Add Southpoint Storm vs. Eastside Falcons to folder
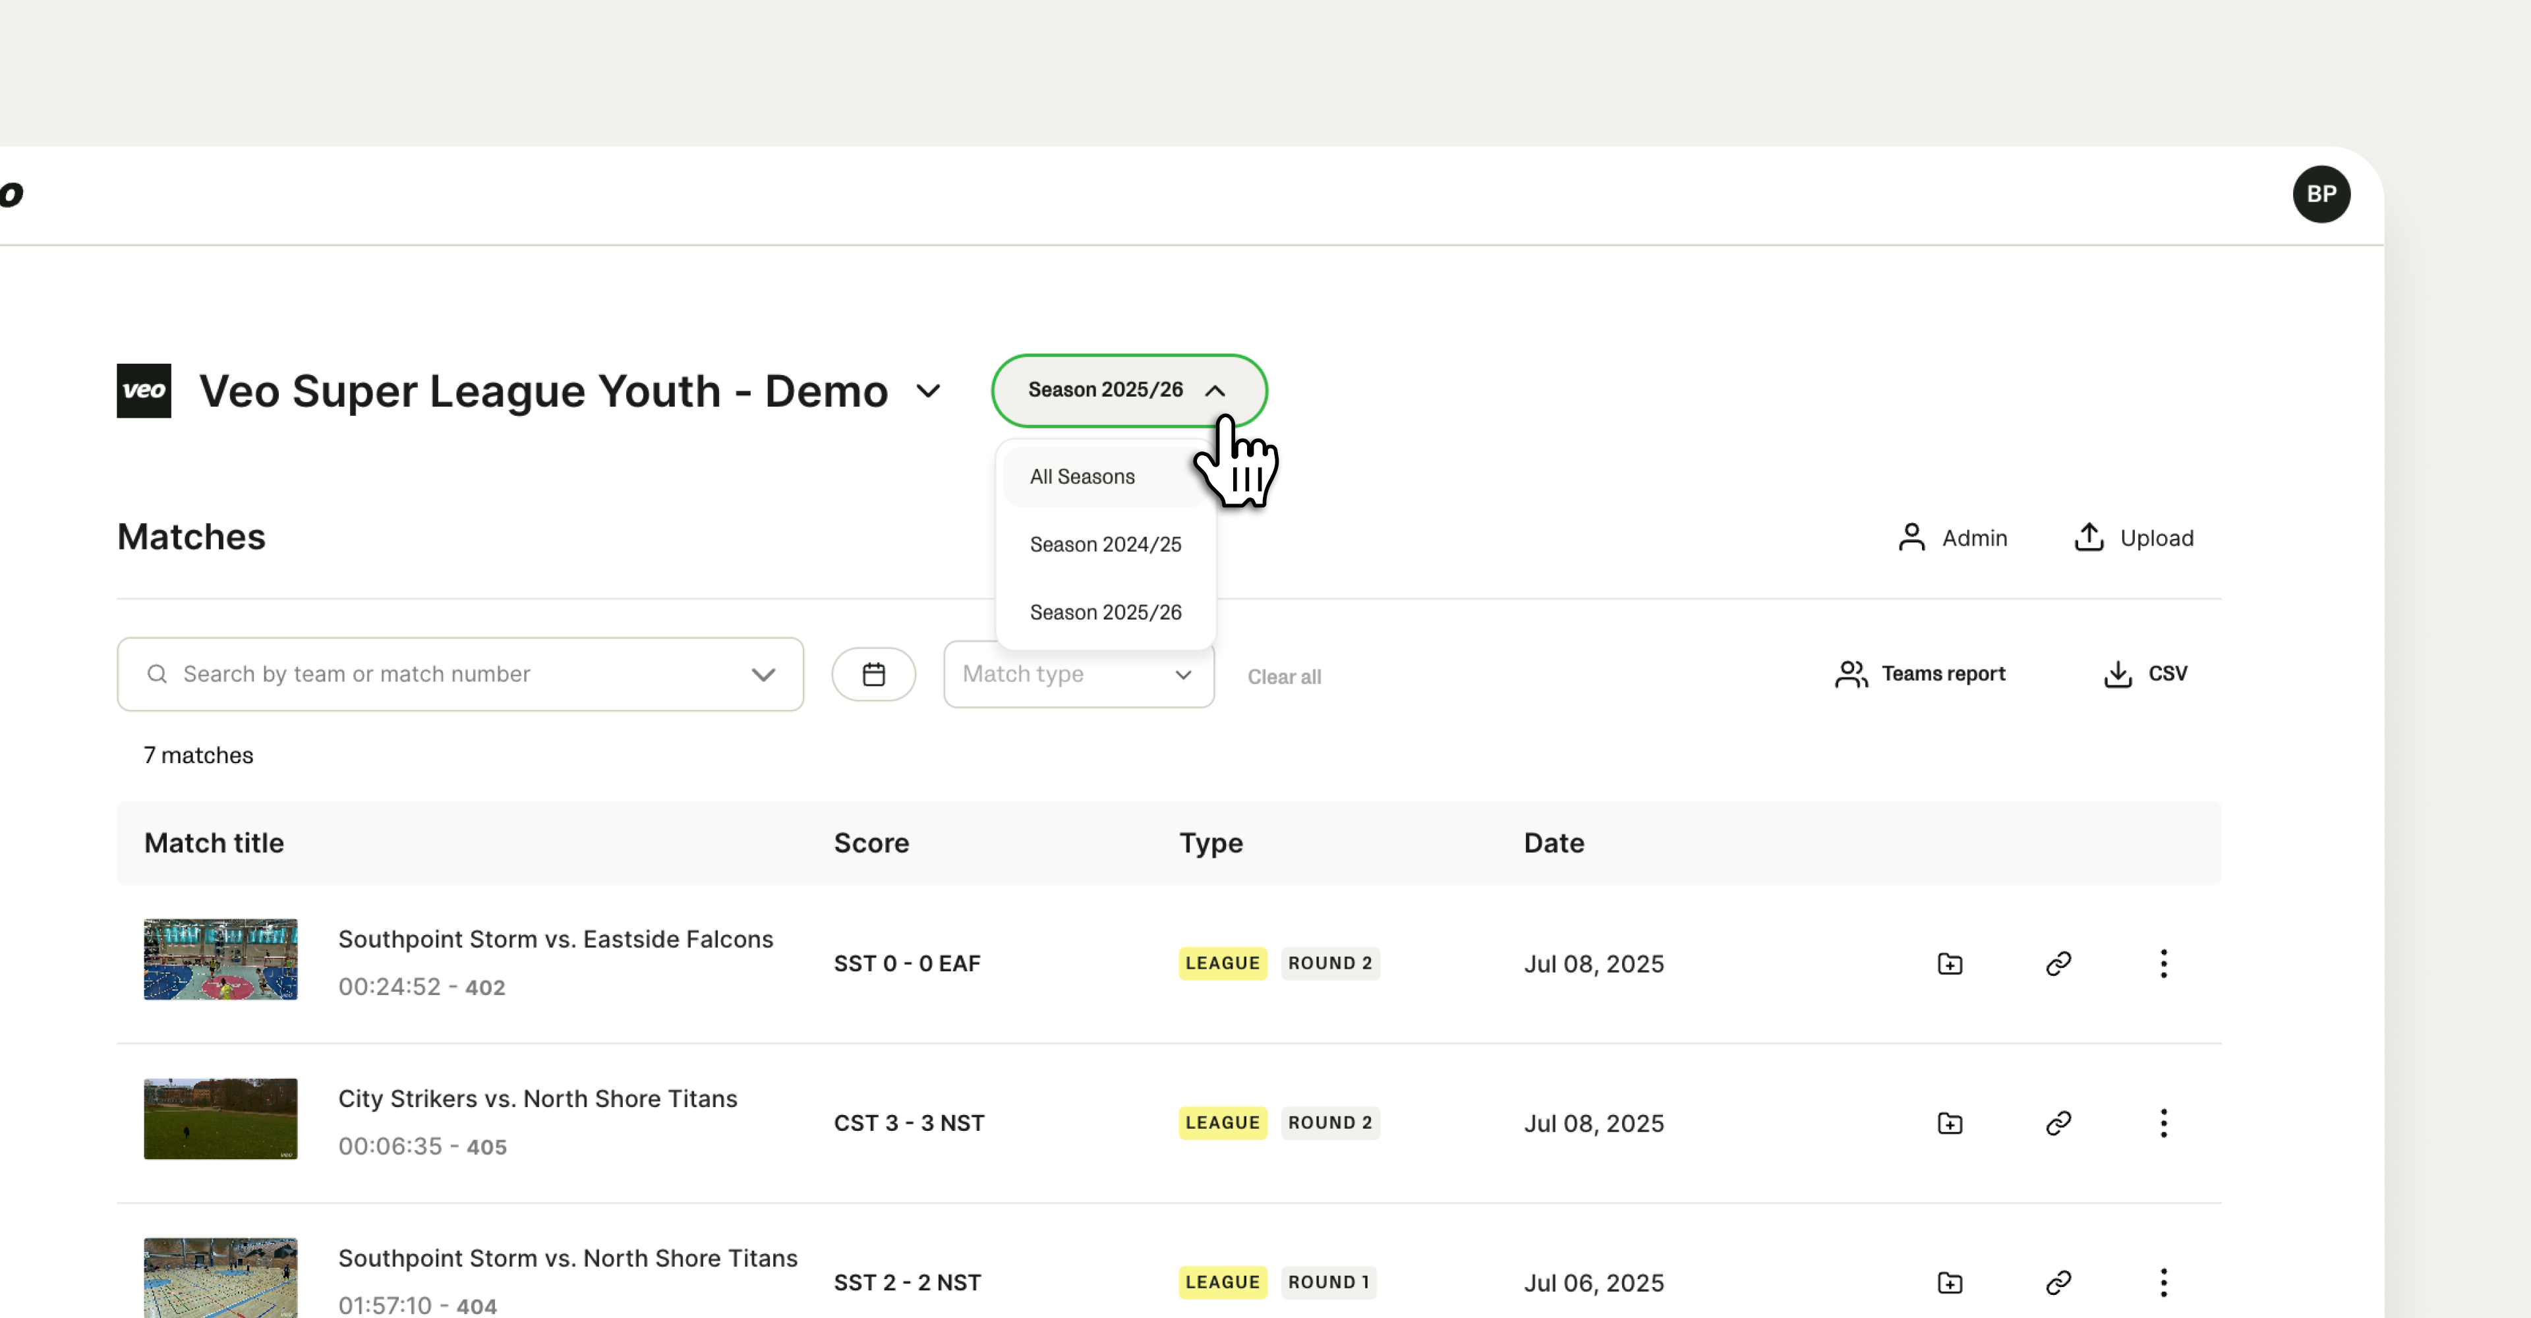 (1950, 963)
